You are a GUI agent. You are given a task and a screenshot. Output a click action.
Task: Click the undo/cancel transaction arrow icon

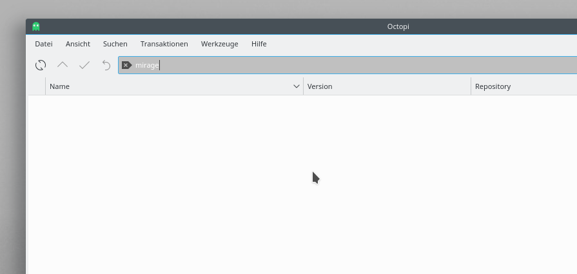pos(106,65)
